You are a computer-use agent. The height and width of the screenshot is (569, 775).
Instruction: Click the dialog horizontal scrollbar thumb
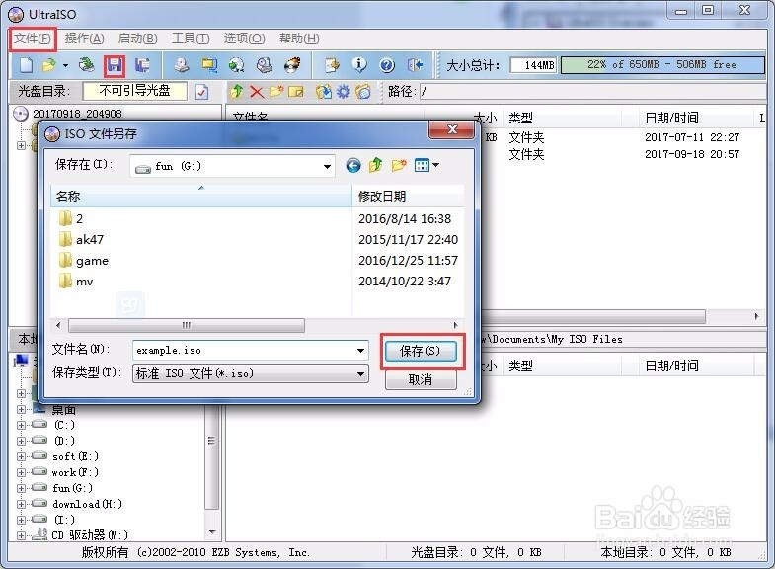(x=187, y=325)
